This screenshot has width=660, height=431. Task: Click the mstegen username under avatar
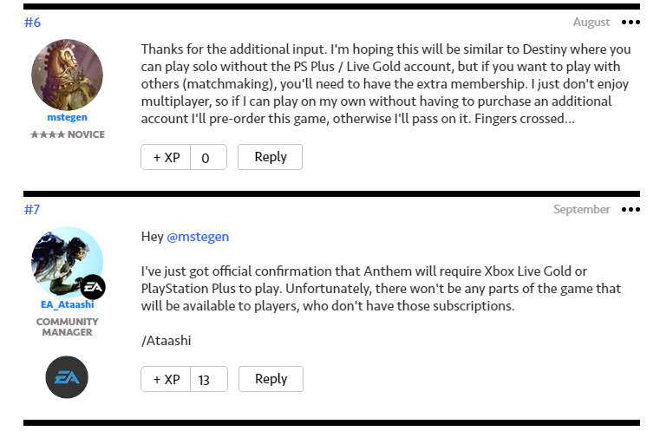point(67,117)
